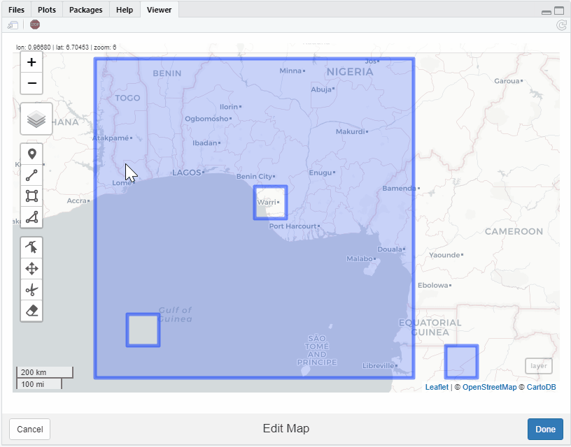Image resolution: width=571 pixels, height=447 pixels.
Task: Enable the eraser removal mode
Action: pos(31,310)
